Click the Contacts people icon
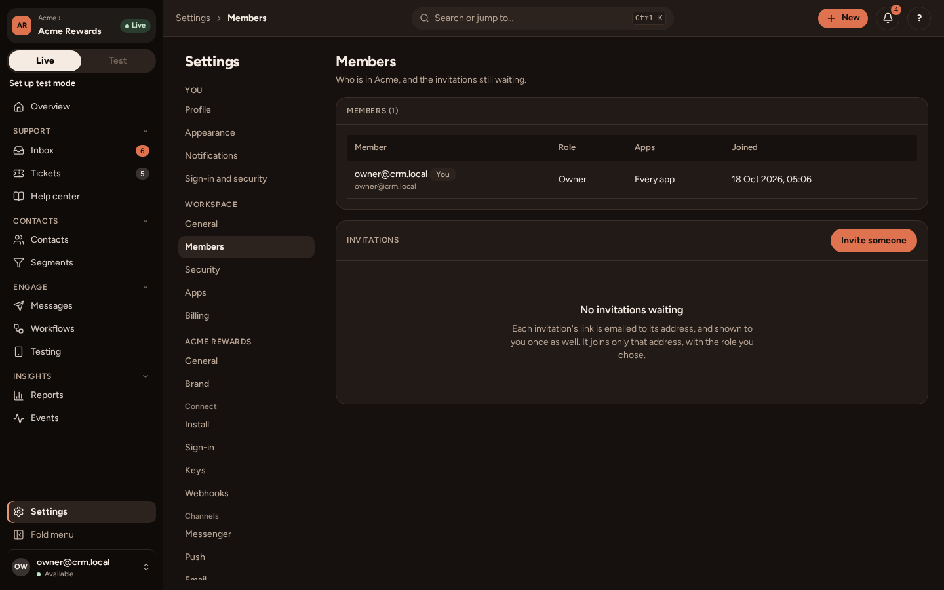Viewport: 944px width, 590px height. [x=19, y=240]
